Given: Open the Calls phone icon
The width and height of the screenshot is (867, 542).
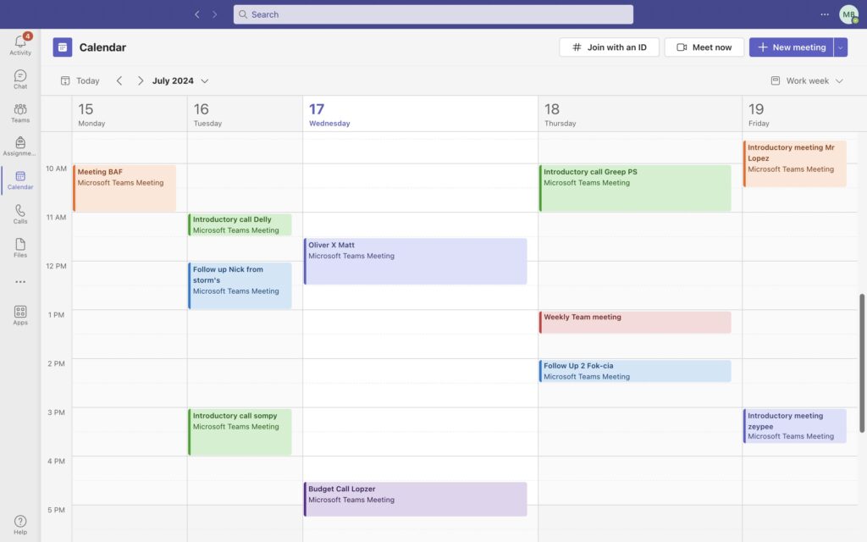Looking at the screenshot, I should coord(20,214).
